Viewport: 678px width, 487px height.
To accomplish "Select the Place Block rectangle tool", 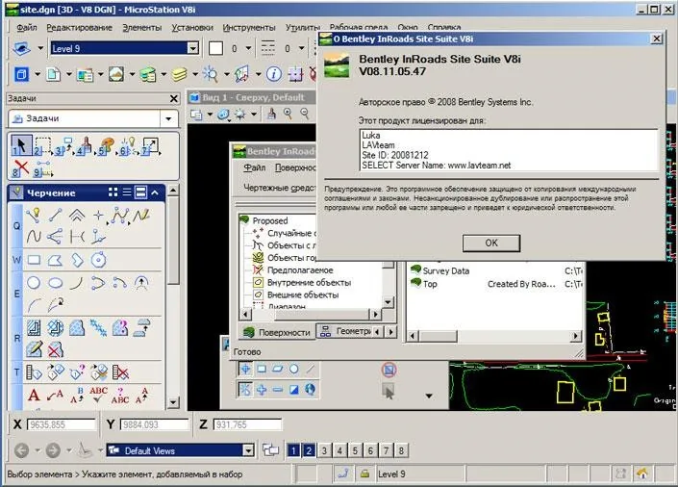I will pos(34,260).
